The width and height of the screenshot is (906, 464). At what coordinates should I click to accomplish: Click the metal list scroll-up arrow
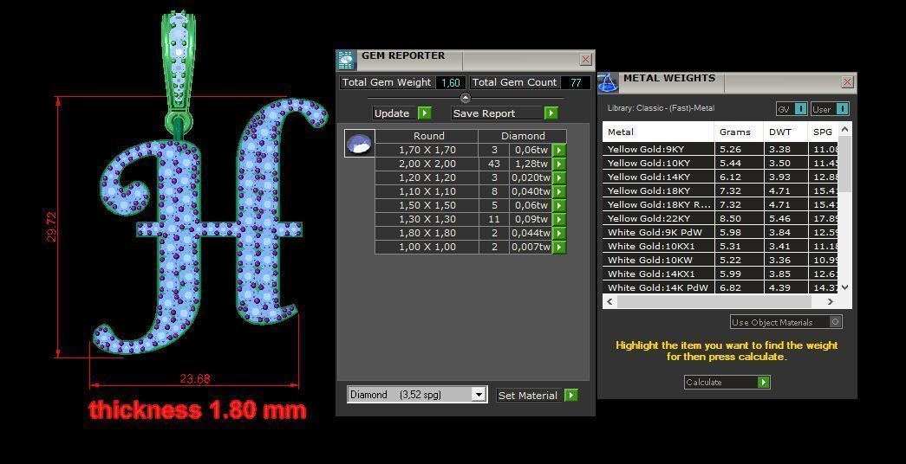pos(844,129)
